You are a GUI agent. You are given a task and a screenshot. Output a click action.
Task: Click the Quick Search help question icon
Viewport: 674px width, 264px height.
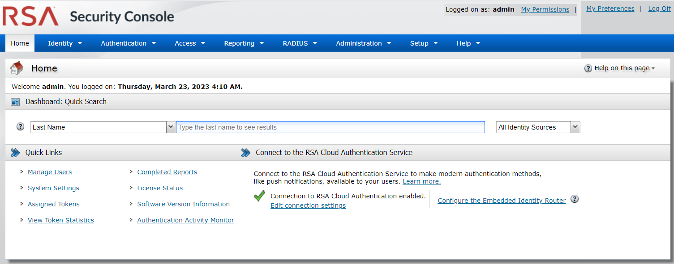coord(20,127)
